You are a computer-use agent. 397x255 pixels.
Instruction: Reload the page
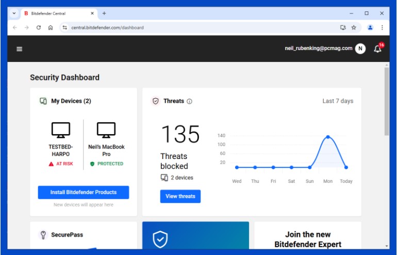[x=39, y=27]
